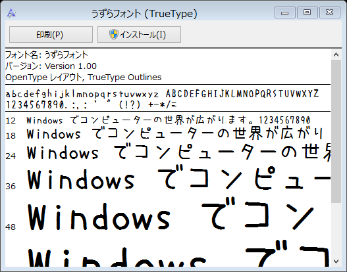Minimize the font viewer window
347x272 pixels.
285,12
